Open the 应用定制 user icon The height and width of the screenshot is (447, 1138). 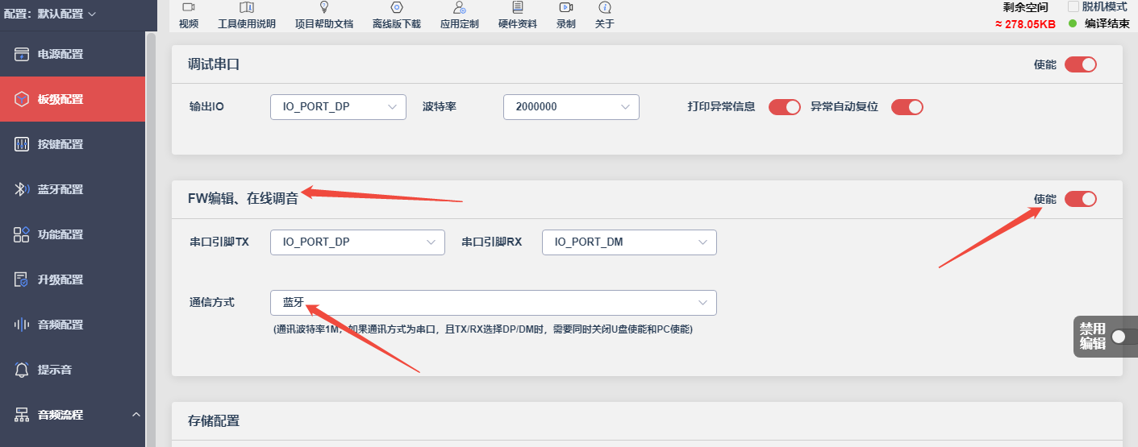(x=460, y=7)
